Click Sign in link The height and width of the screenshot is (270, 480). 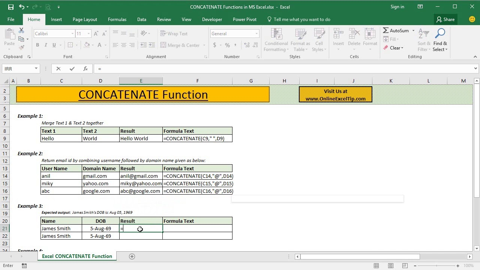pyautogui.click(x=397, y=7)
